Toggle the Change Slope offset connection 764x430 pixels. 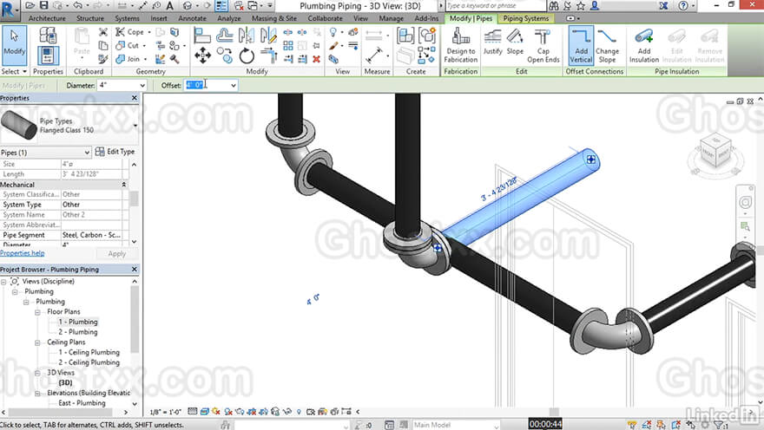click(x=607, y=45)
